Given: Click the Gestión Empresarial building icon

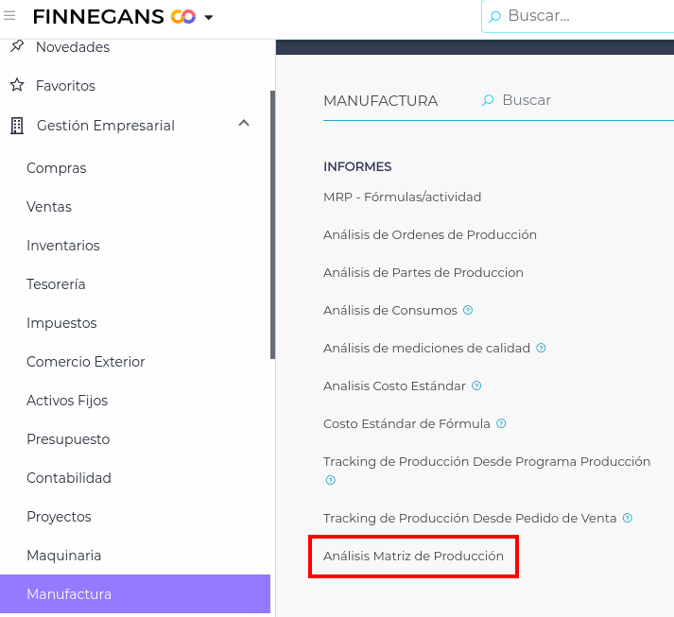Looking at the screenshot, I should pyautogui.click(x=16, y=126).
